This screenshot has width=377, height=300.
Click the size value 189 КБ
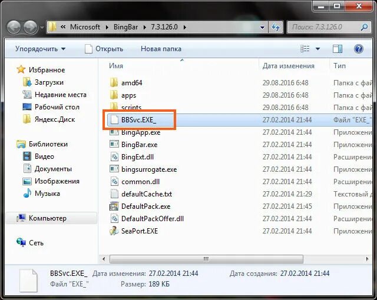click(x=159, y=284)
